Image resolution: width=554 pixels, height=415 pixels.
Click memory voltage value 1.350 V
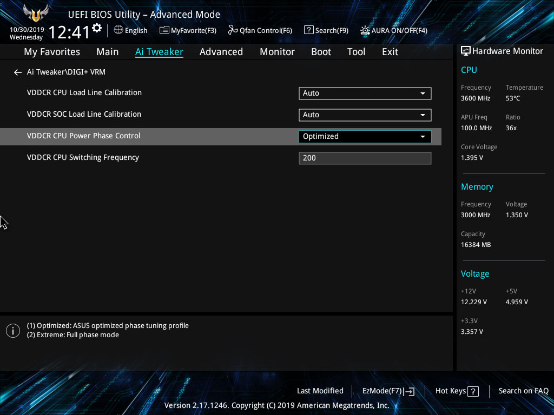coord(517,215)
